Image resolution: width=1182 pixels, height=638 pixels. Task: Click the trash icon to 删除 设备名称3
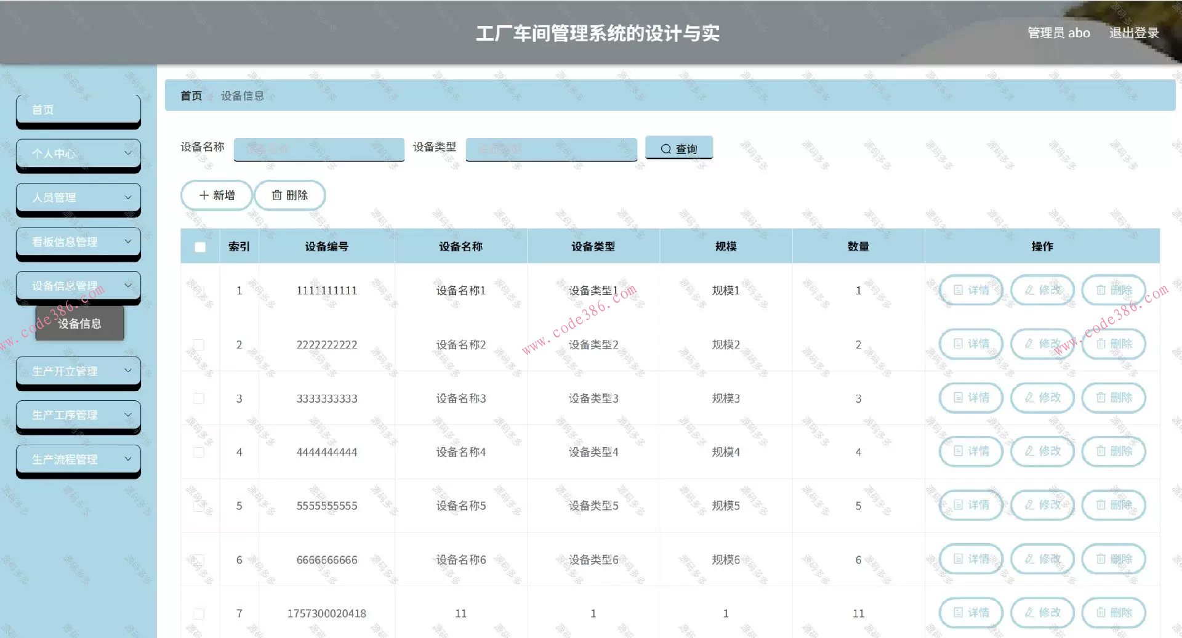[1100, 398]
